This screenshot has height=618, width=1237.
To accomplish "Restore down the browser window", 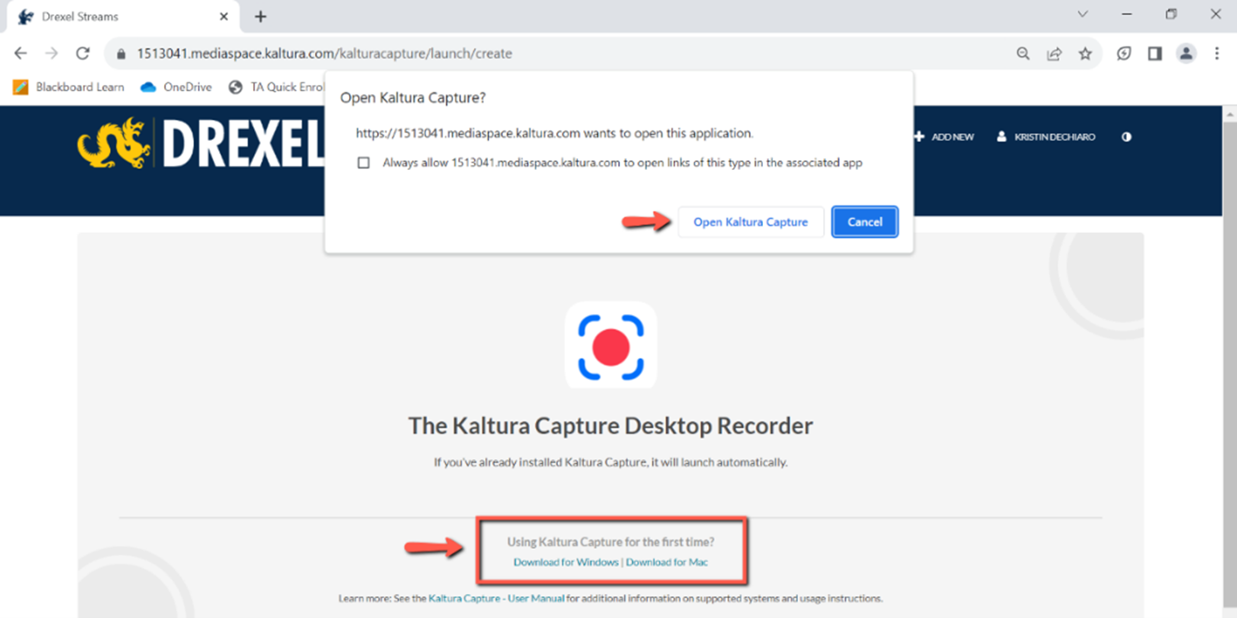I will coord(1171,14).
